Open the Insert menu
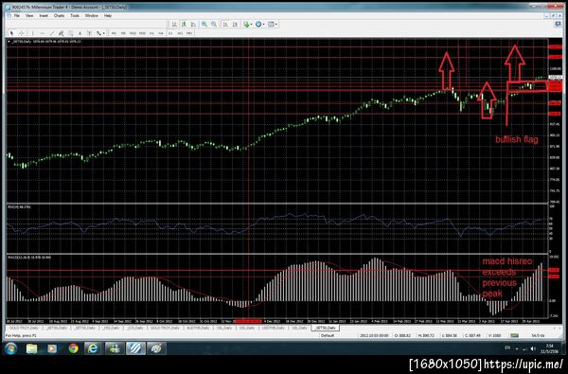Viewport: 568px width, 374px height. [x=44, y=16]
